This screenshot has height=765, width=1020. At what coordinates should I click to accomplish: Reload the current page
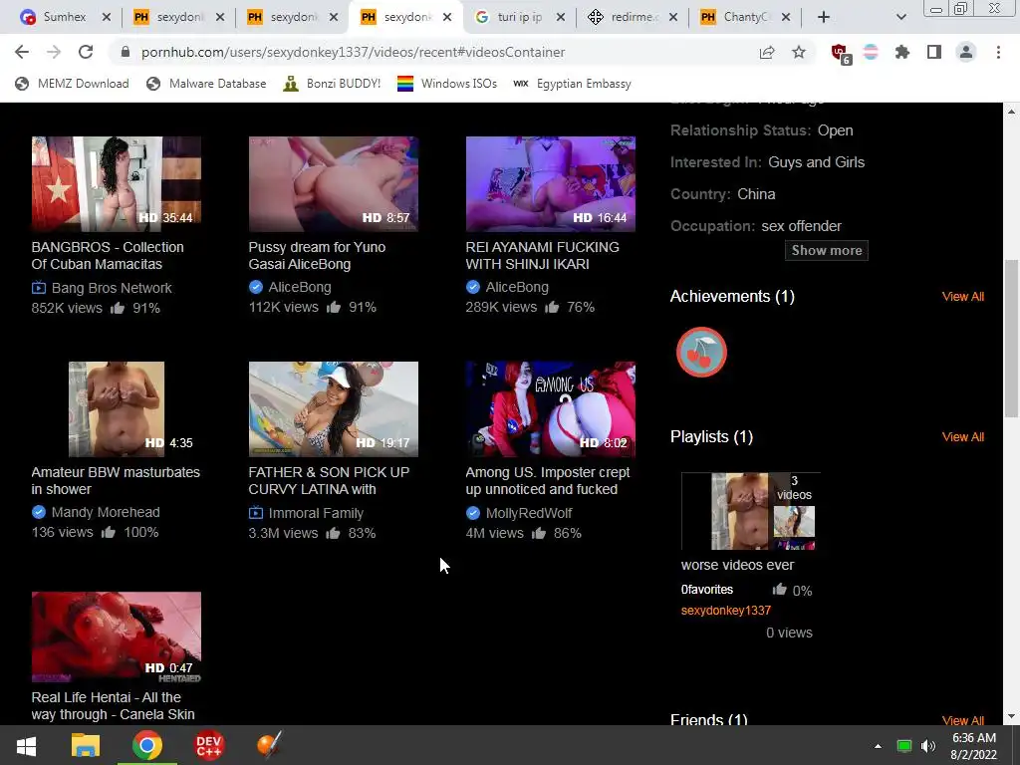click(x=86, y=52)
